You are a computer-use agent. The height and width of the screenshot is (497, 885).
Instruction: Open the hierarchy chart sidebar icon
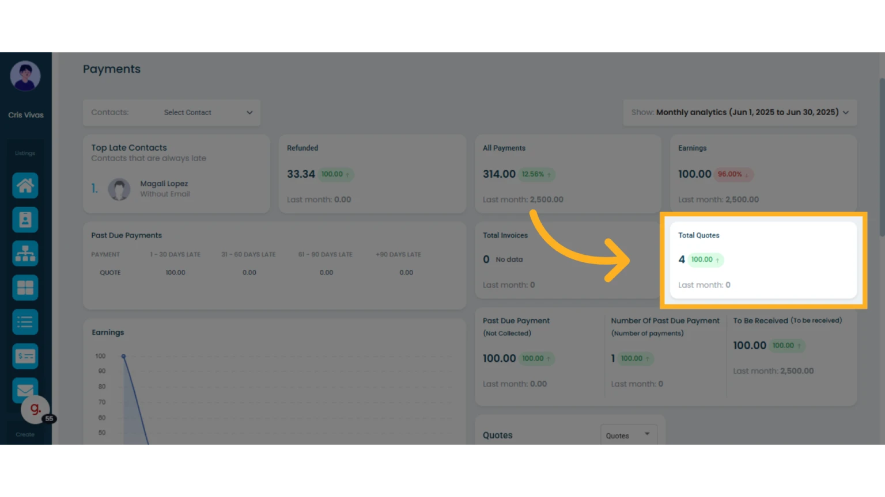coord(25,254)
